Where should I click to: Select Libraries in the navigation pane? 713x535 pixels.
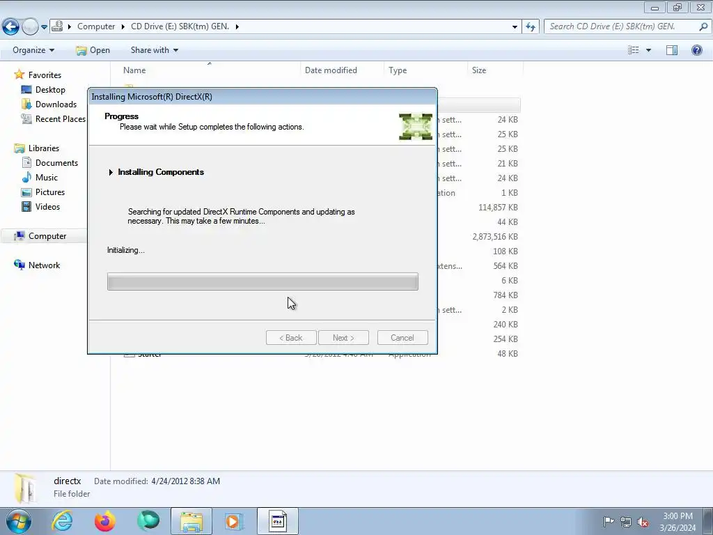44,148
